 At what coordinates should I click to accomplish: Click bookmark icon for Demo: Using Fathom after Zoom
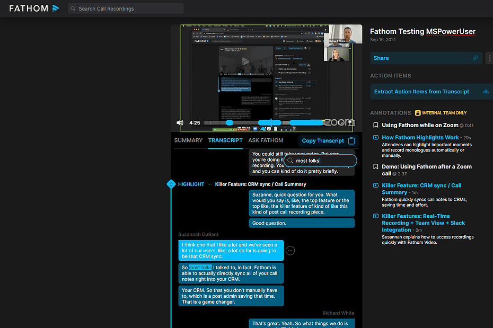[x=375, y=166]
